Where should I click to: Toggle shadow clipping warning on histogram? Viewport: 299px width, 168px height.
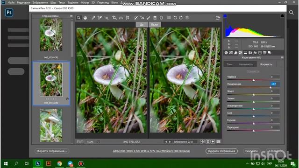click(x=225, y=16)
